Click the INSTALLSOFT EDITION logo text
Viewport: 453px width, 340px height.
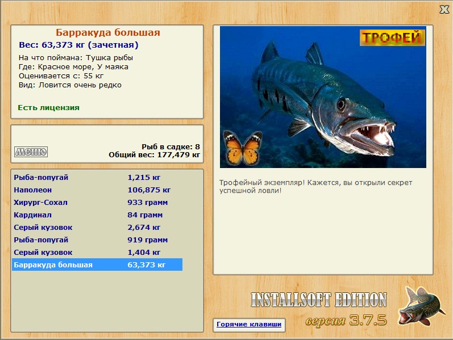pos(319,300)
